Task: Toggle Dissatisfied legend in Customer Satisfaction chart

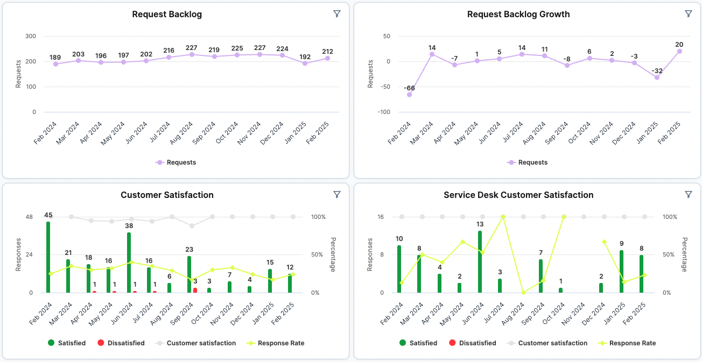Action: (121, 343)
